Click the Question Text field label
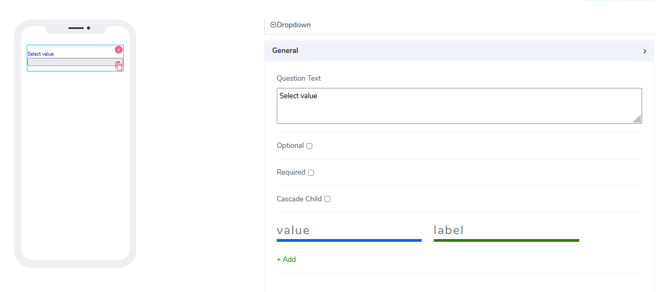 [x=299, y=79]
